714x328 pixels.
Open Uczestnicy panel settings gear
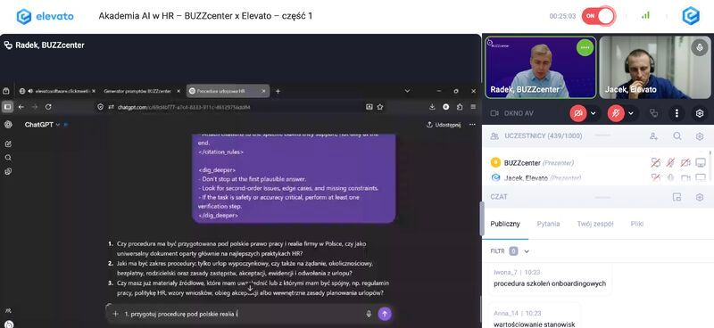pyautogui.click(x=700, y=136)
